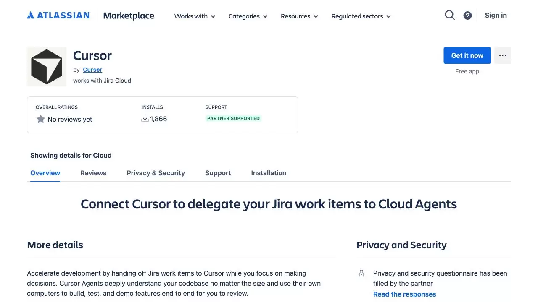The width and height of the screenshot is (538, 302).
Task: Click the Marketplace header link
Action: pos(129,16)
